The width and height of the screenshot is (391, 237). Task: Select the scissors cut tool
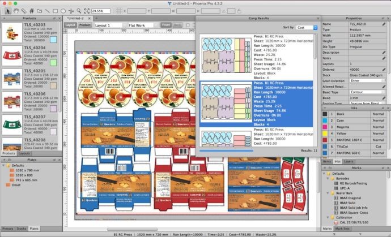tap(70, 10)
